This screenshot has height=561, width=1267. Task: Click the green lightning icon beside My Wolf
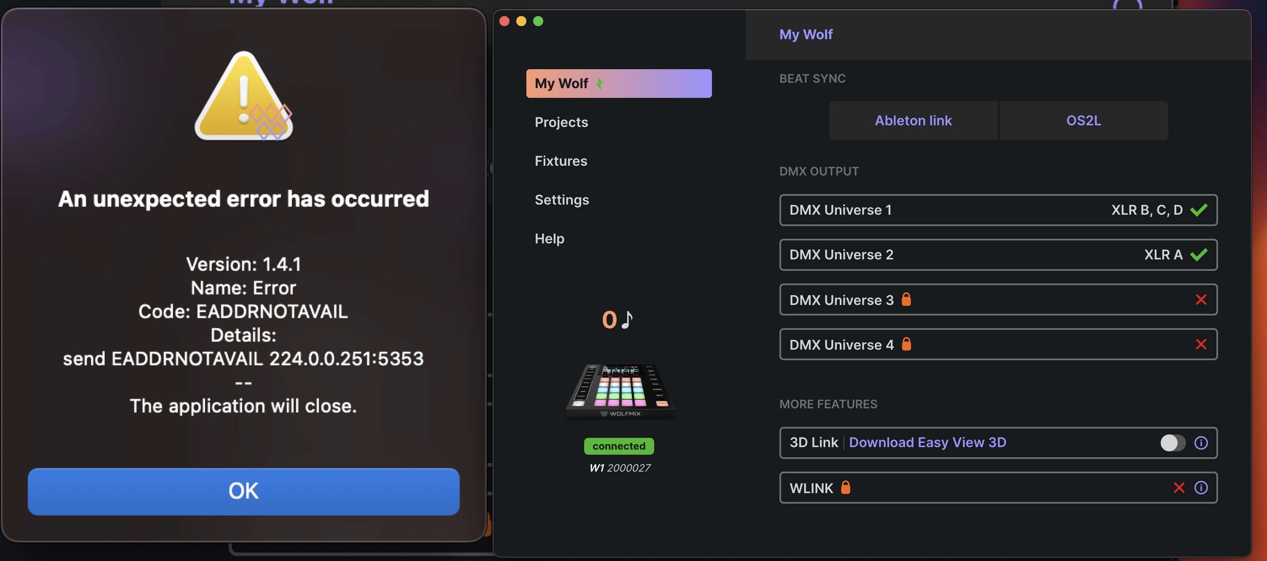[x=599, y=83]
